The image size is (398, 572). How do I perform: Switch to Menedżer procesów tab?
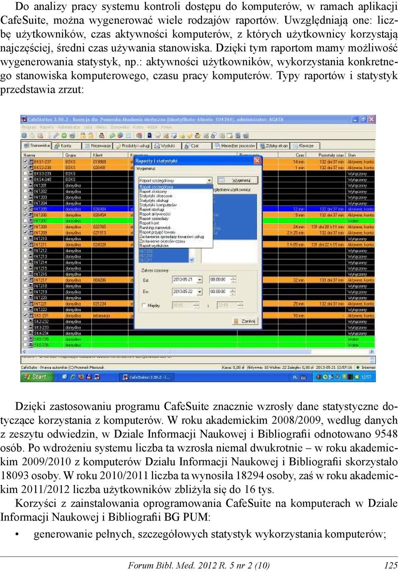235,146
